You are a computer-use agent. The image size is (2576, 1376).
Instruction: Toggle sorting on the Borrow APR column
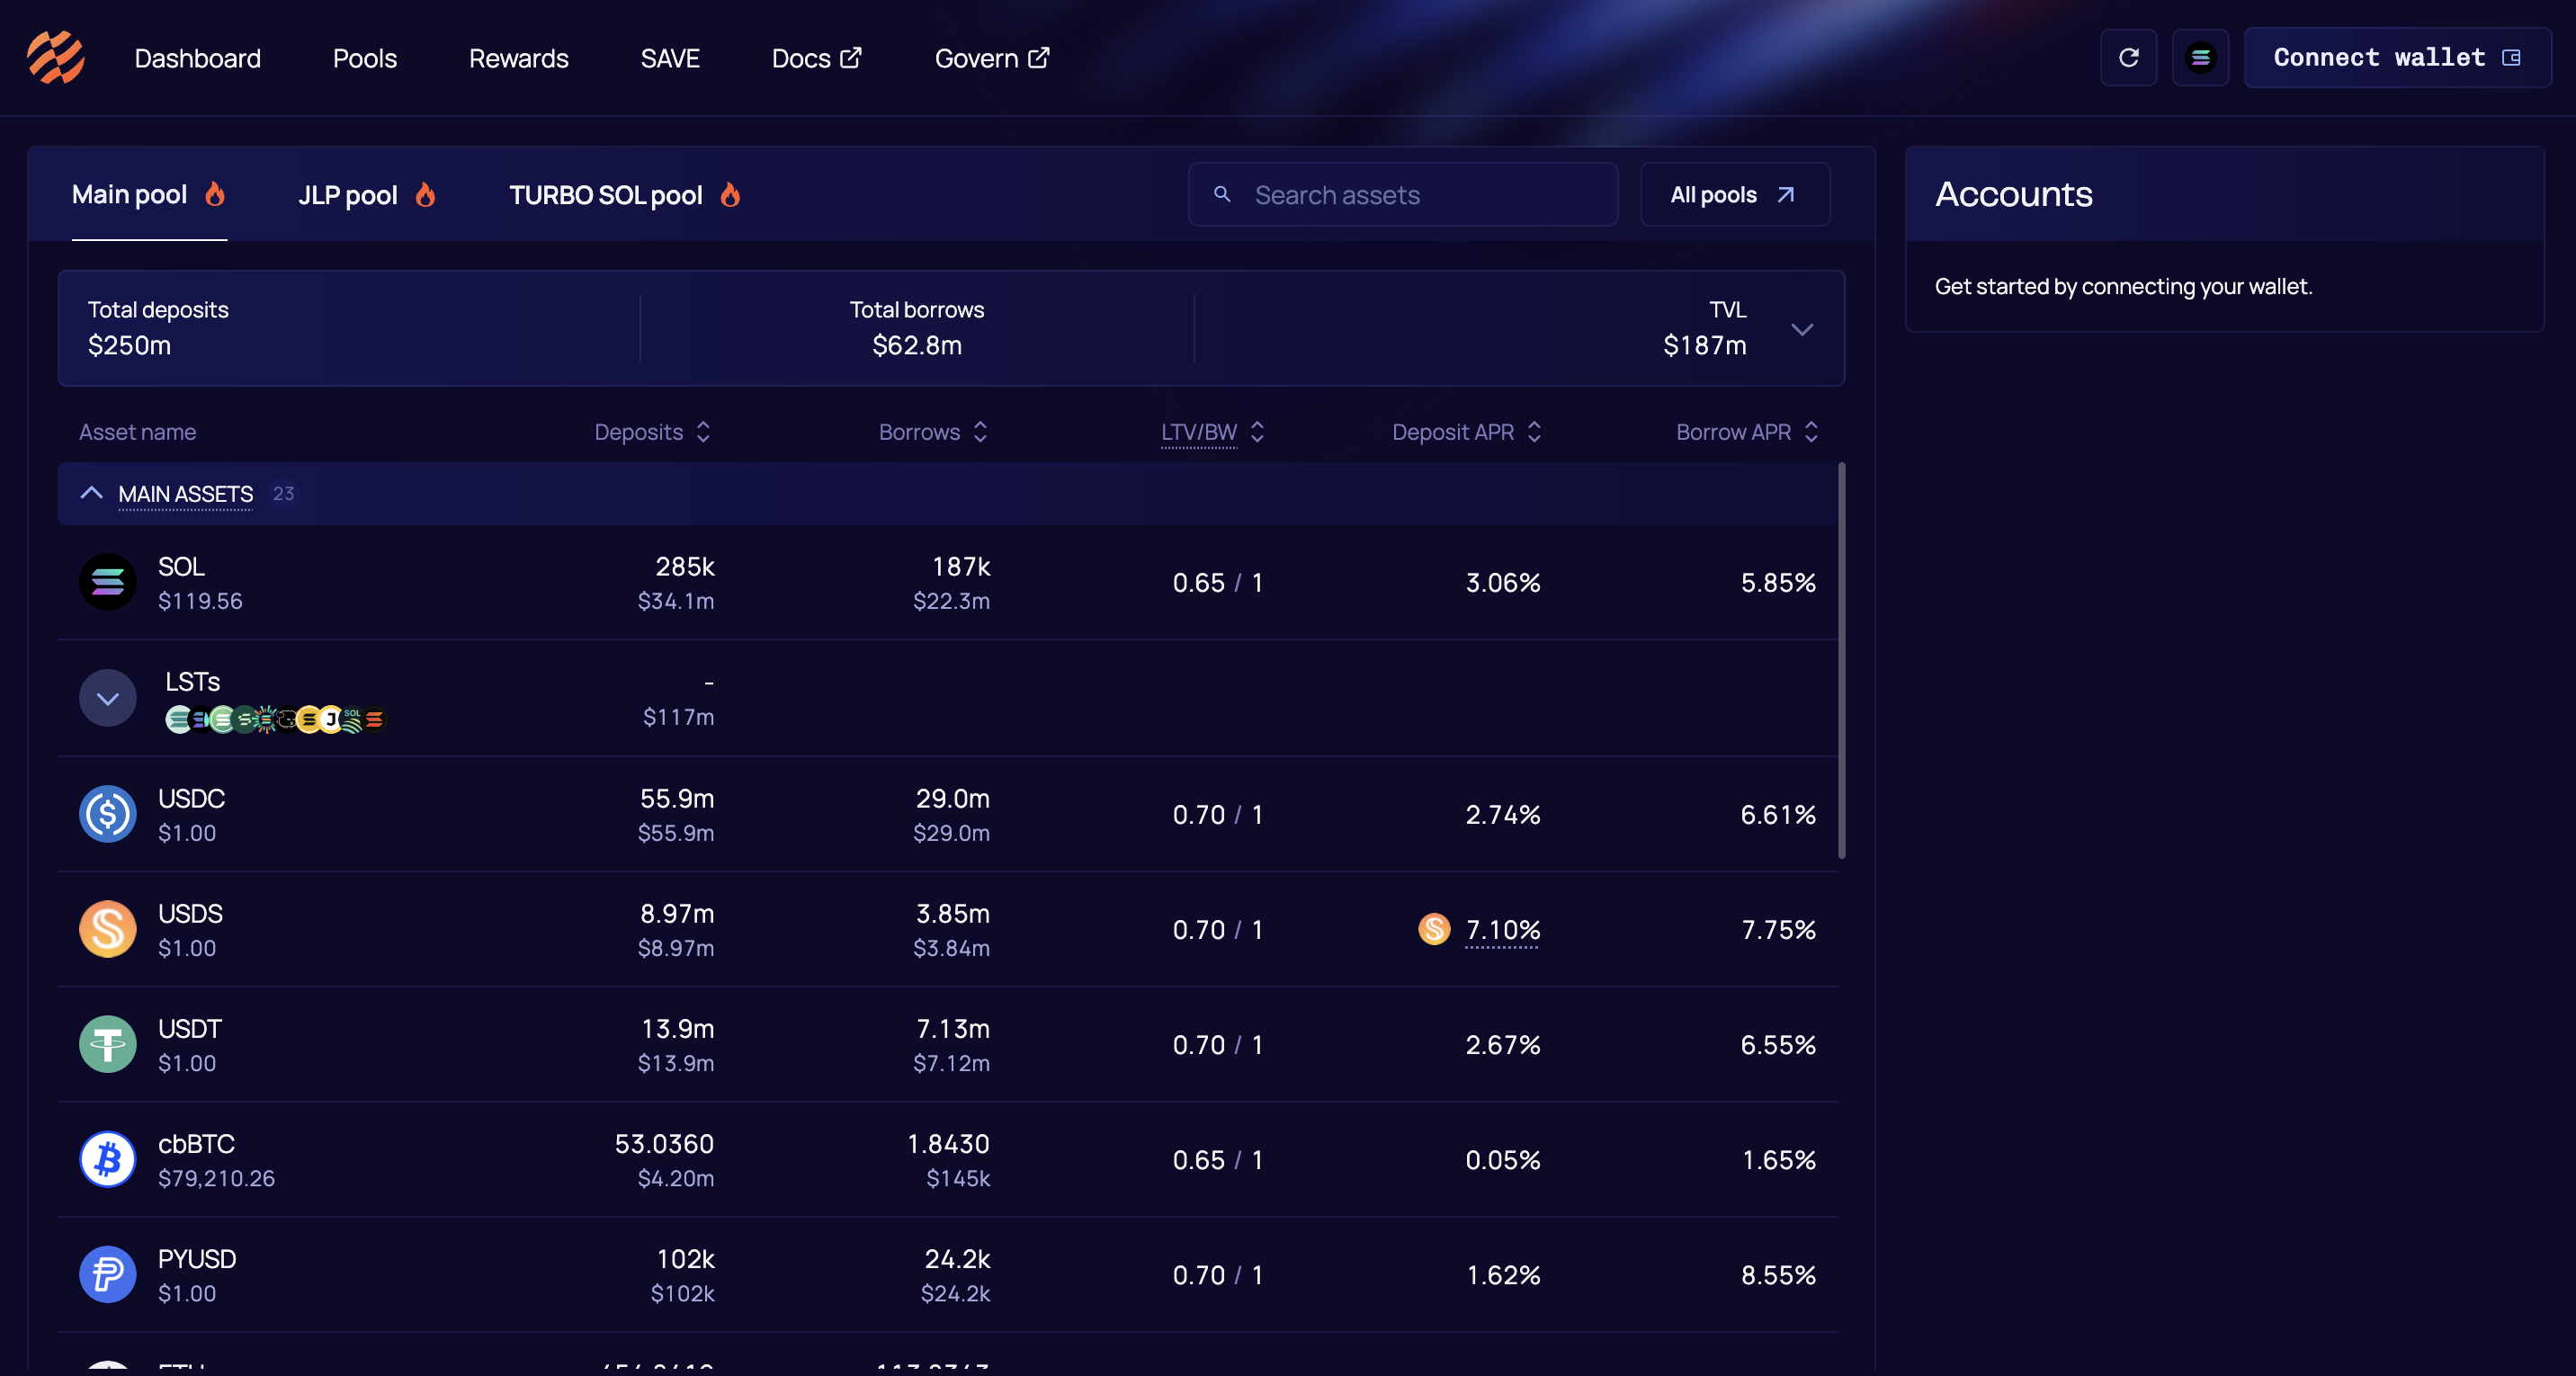pos(1813,432)
